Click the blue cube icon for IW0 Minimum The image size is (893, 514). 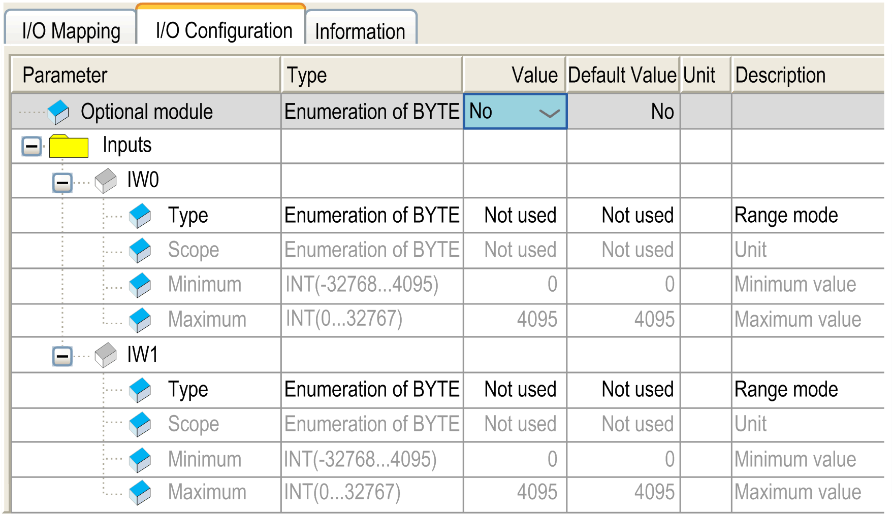(140, 285)
